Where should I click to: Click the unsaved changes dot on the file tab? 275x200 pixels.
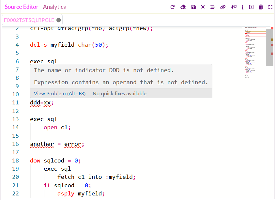[58, 20]
